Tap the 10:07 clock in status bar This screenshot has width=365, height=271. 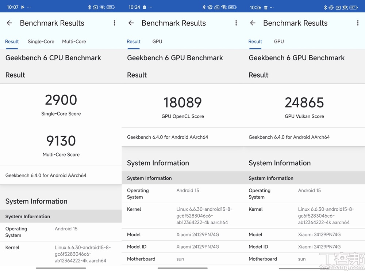click(x=12, y=7)
